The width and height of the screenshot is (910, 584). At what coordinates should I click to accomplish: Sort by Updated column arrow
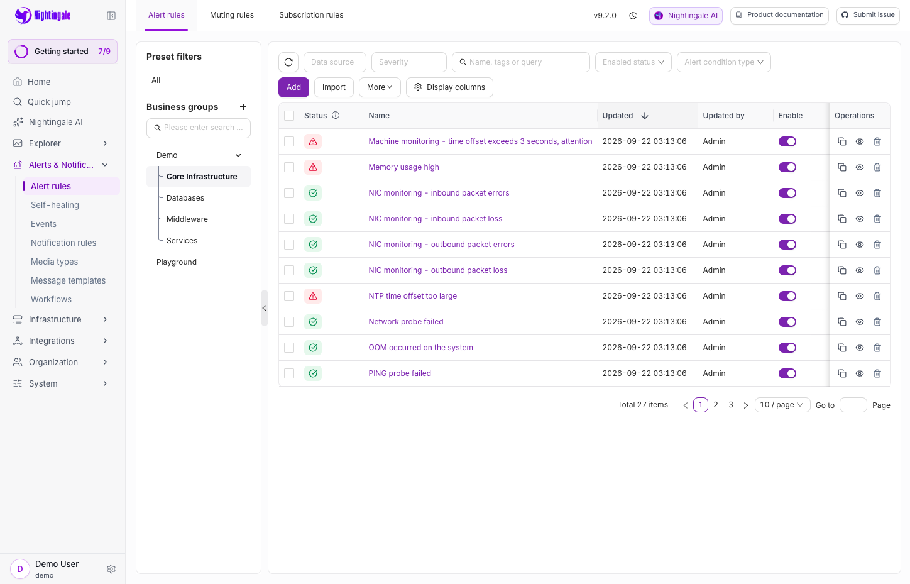pyautogui.click(x=645, y=116)
